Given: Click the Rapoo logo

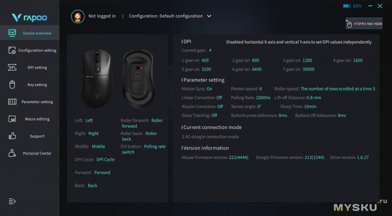Looking at the screenshot, I should [29, 18].
